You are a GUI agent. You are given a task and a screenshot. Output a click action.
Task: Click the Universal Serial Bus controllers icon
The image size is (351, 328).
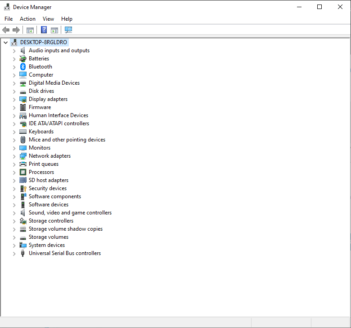coord(23,253)
